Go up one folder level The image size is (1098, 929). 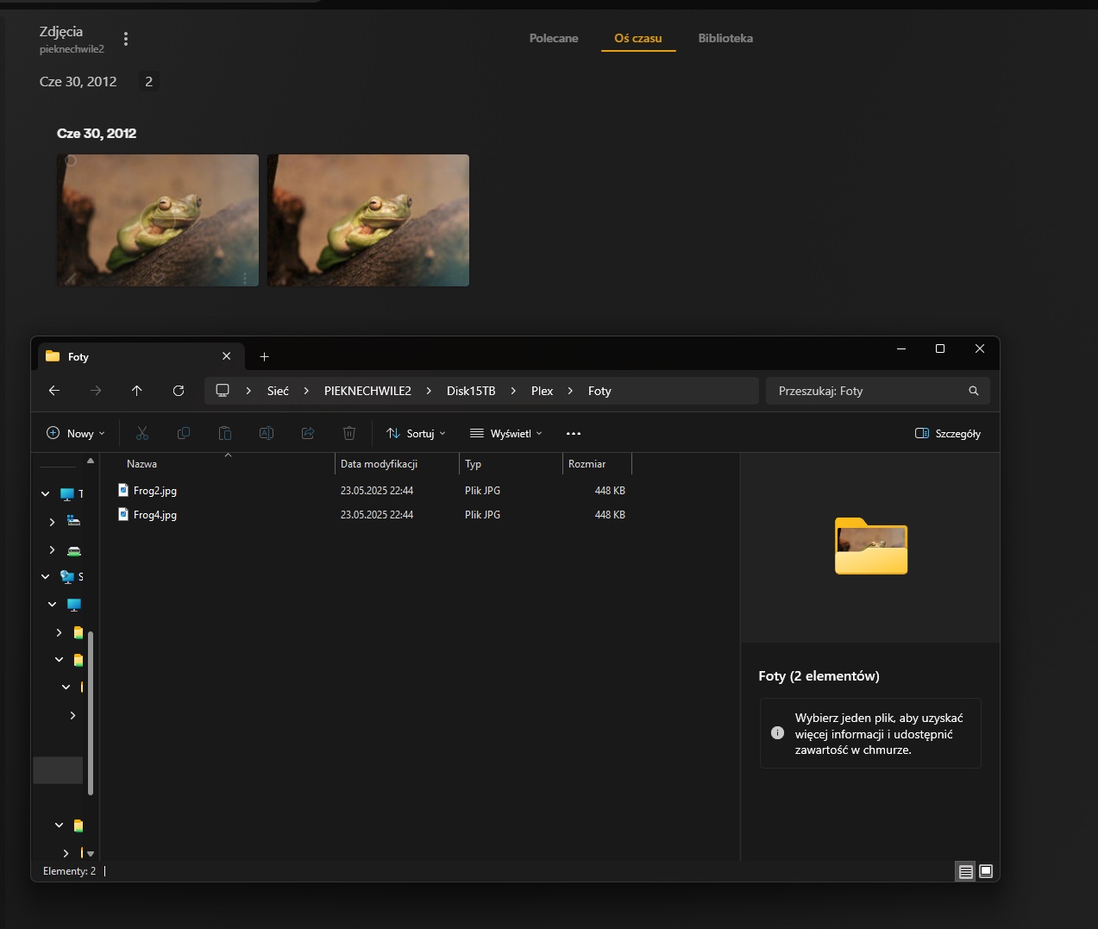[x=137, y=391]
